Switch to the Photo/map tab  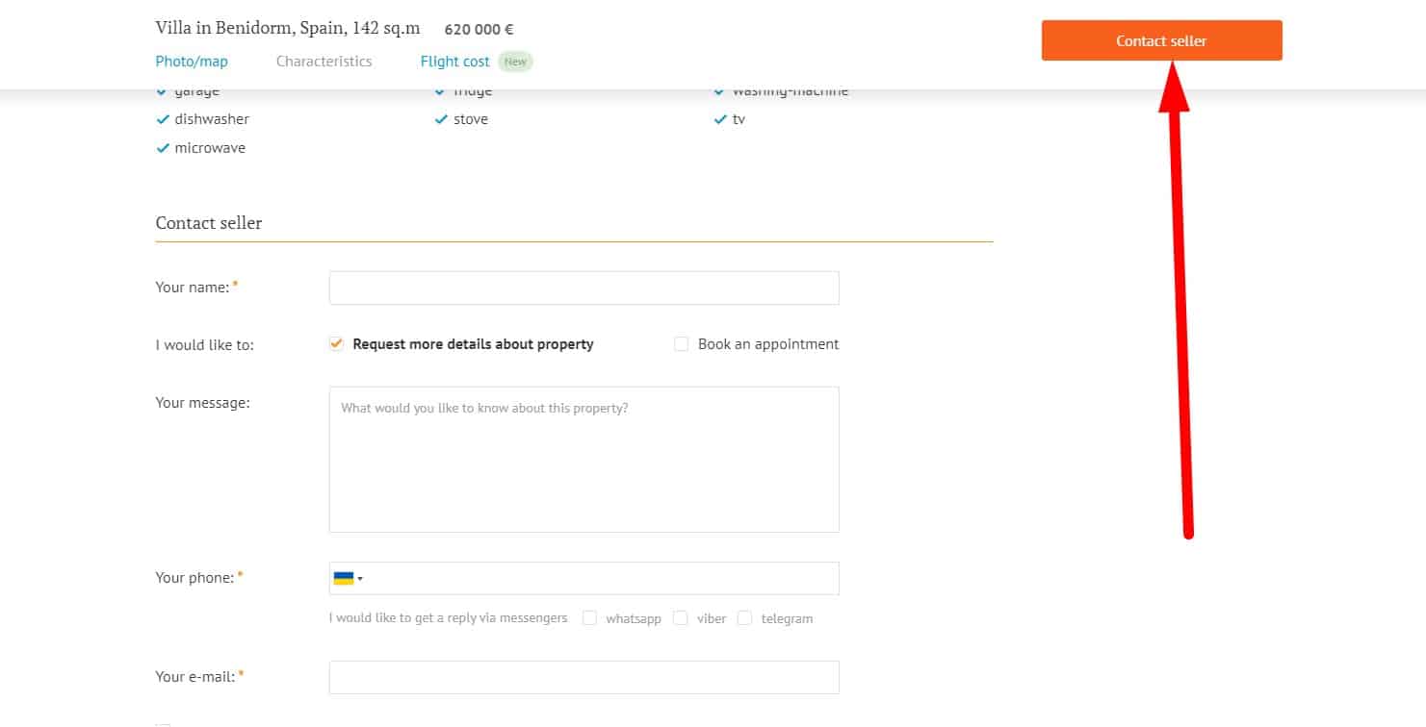[192, 62]
